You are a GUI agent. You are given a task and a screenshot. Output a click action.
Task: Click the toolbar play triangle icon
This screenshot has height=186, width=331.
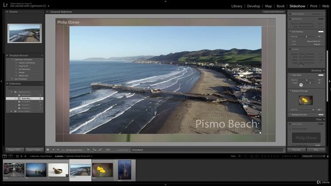[x=88, y=150]
